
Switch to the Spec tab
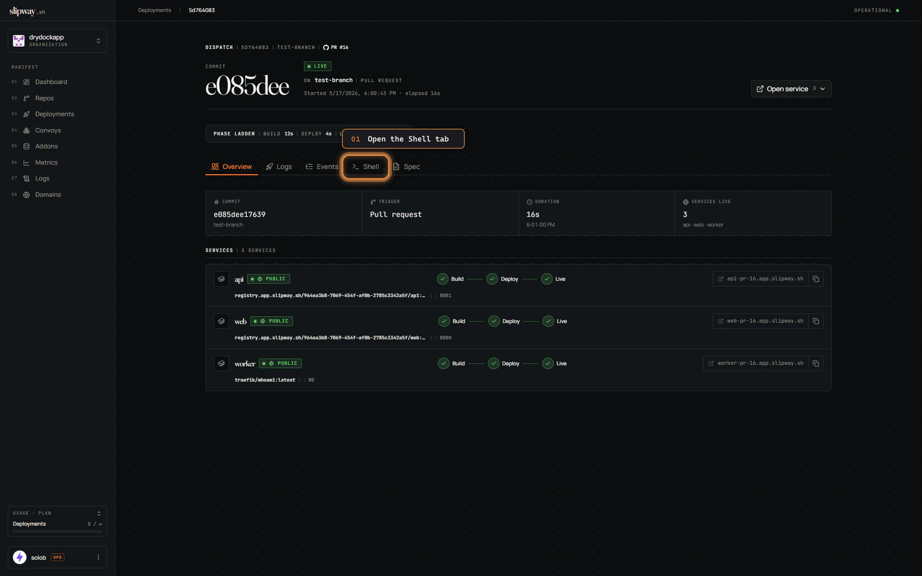(407, 167)
